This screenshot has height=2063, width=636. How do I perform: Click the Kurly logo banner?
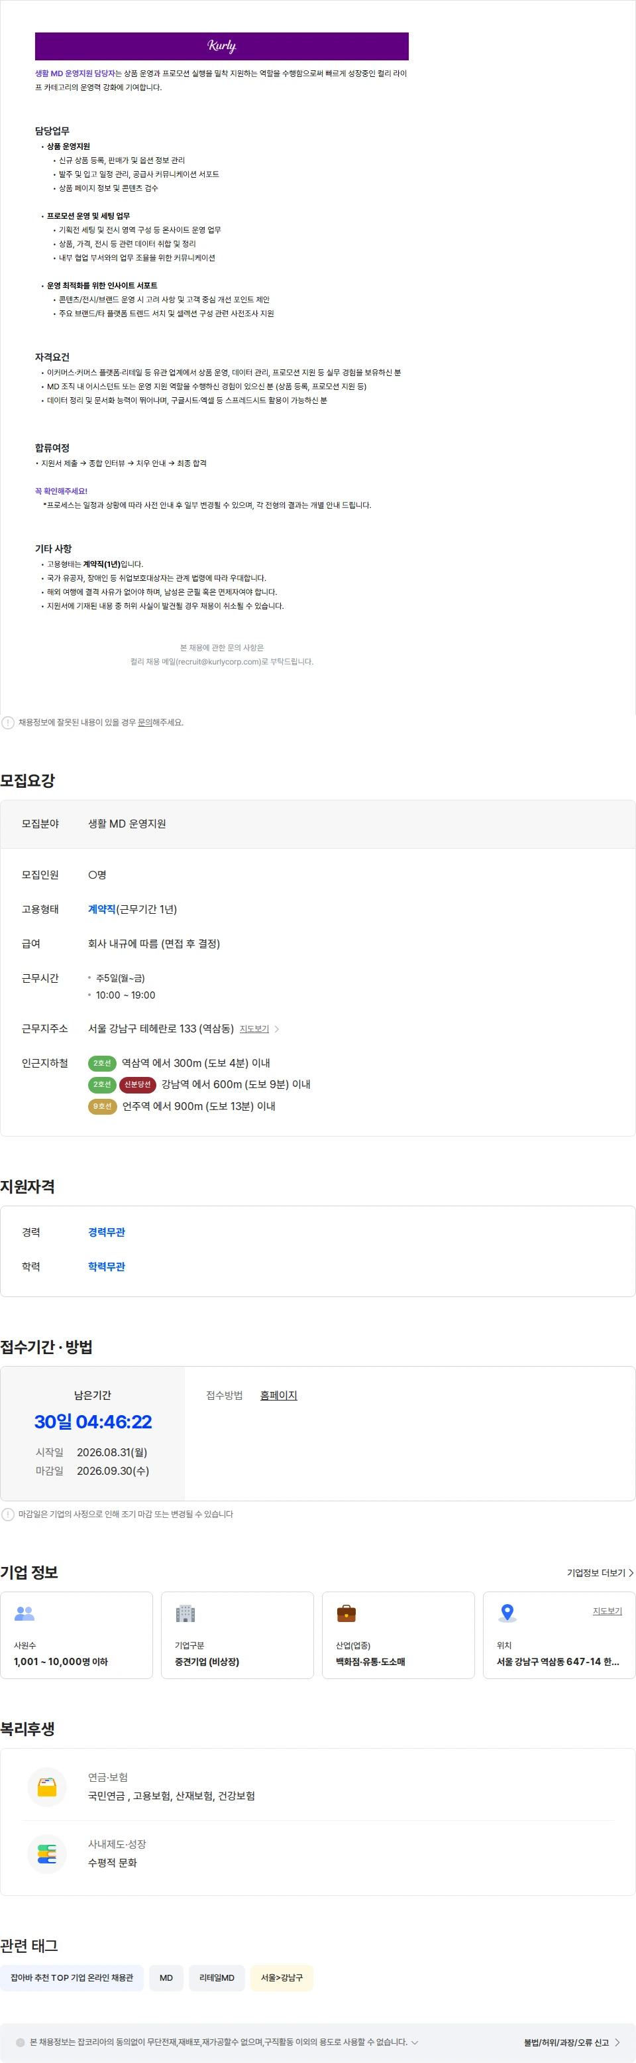tap(221, 46)
